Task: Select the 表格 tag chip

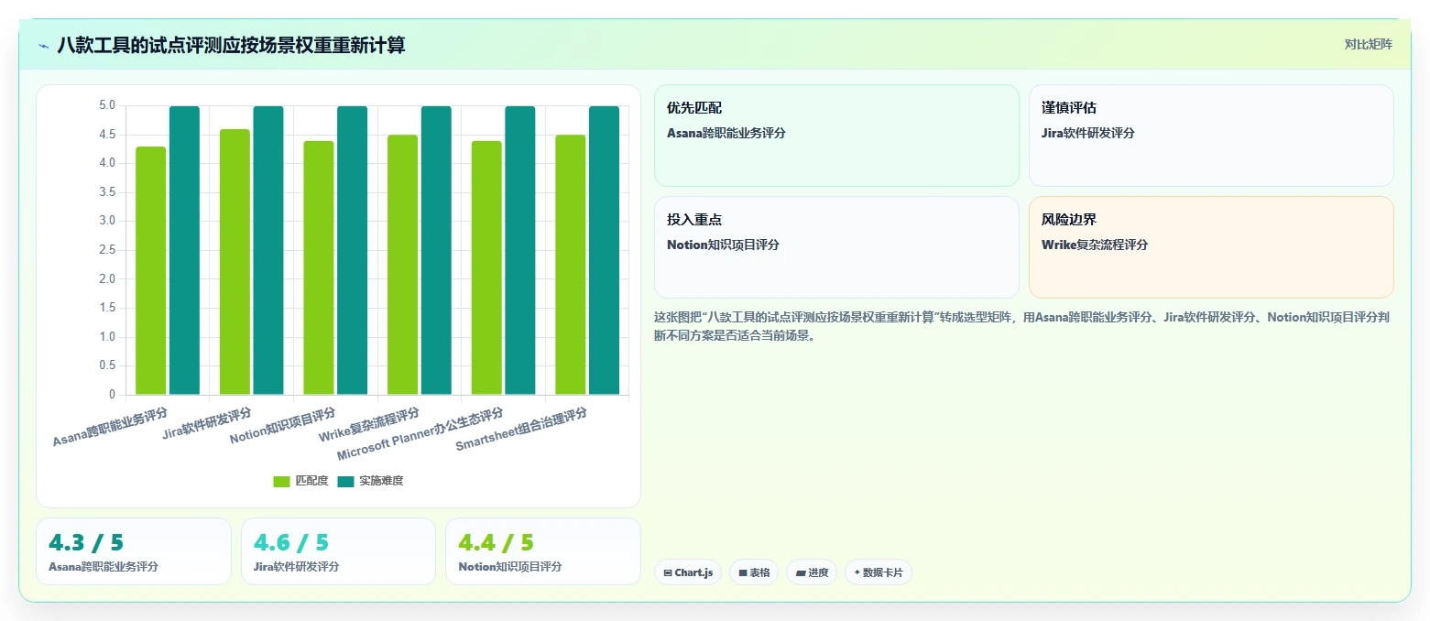Action: (754, 572)
